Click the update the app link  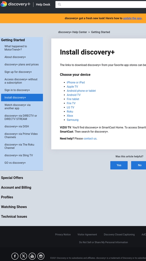132,18
